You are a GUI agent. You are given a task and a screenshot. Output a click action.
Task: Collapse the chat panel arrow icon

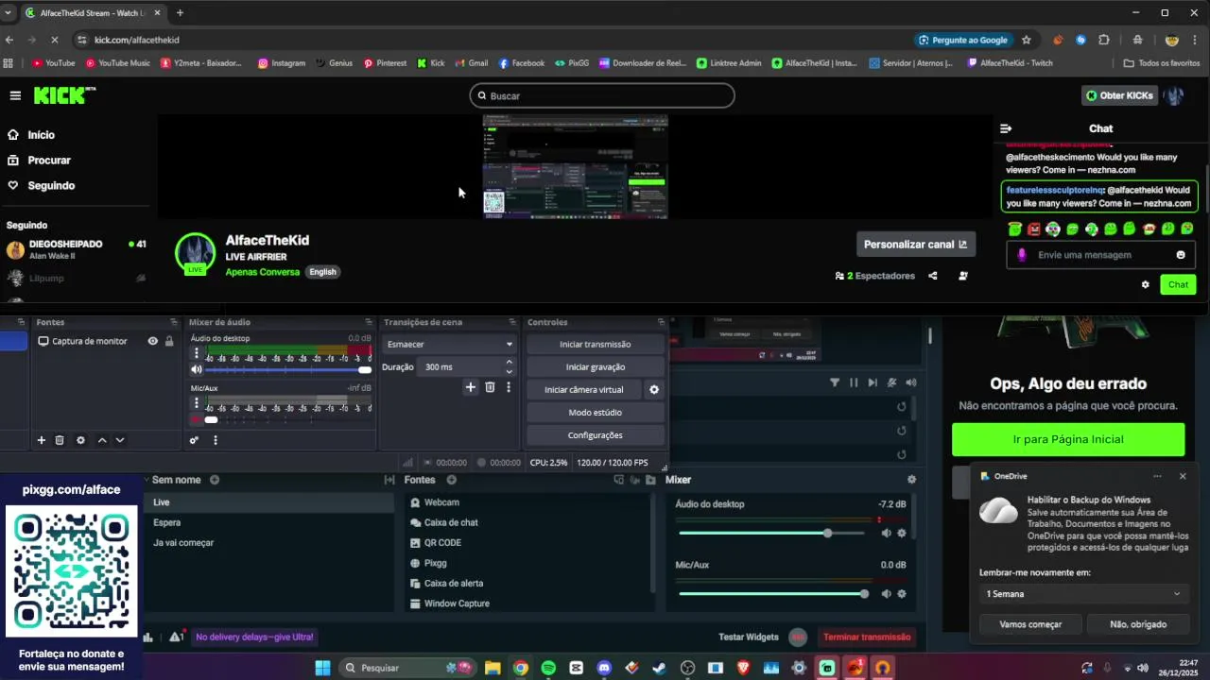click(1006, 128)
